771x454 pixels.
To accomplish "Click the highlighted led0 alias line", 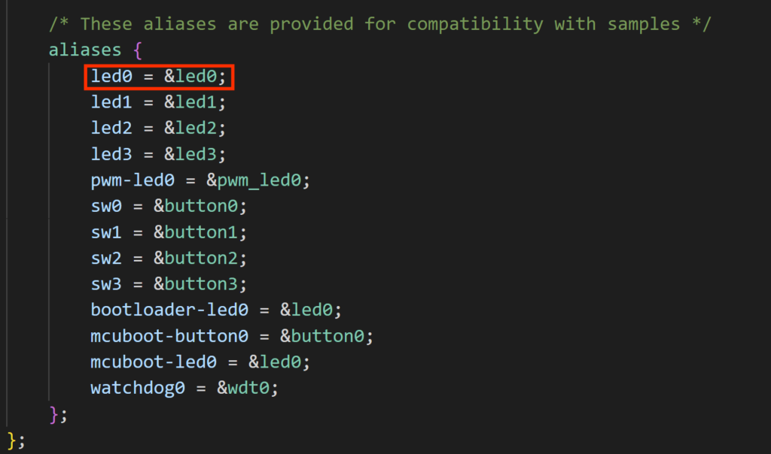I will (x=160, y=76).
